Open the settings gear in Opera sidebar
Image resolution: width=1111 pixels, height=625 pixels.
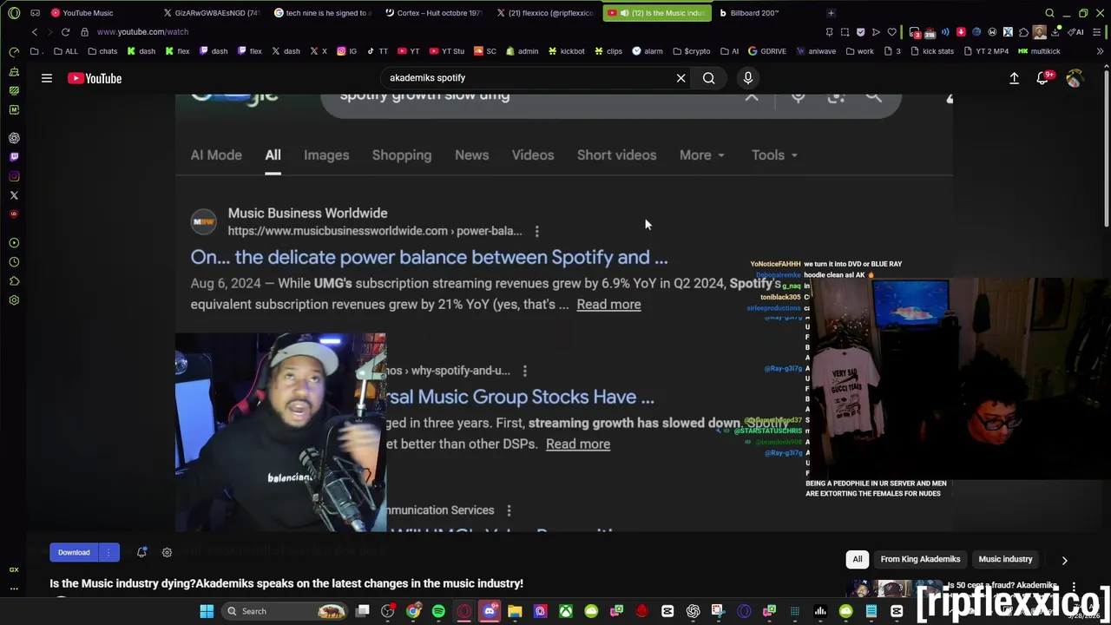click(x=14, y=300)
